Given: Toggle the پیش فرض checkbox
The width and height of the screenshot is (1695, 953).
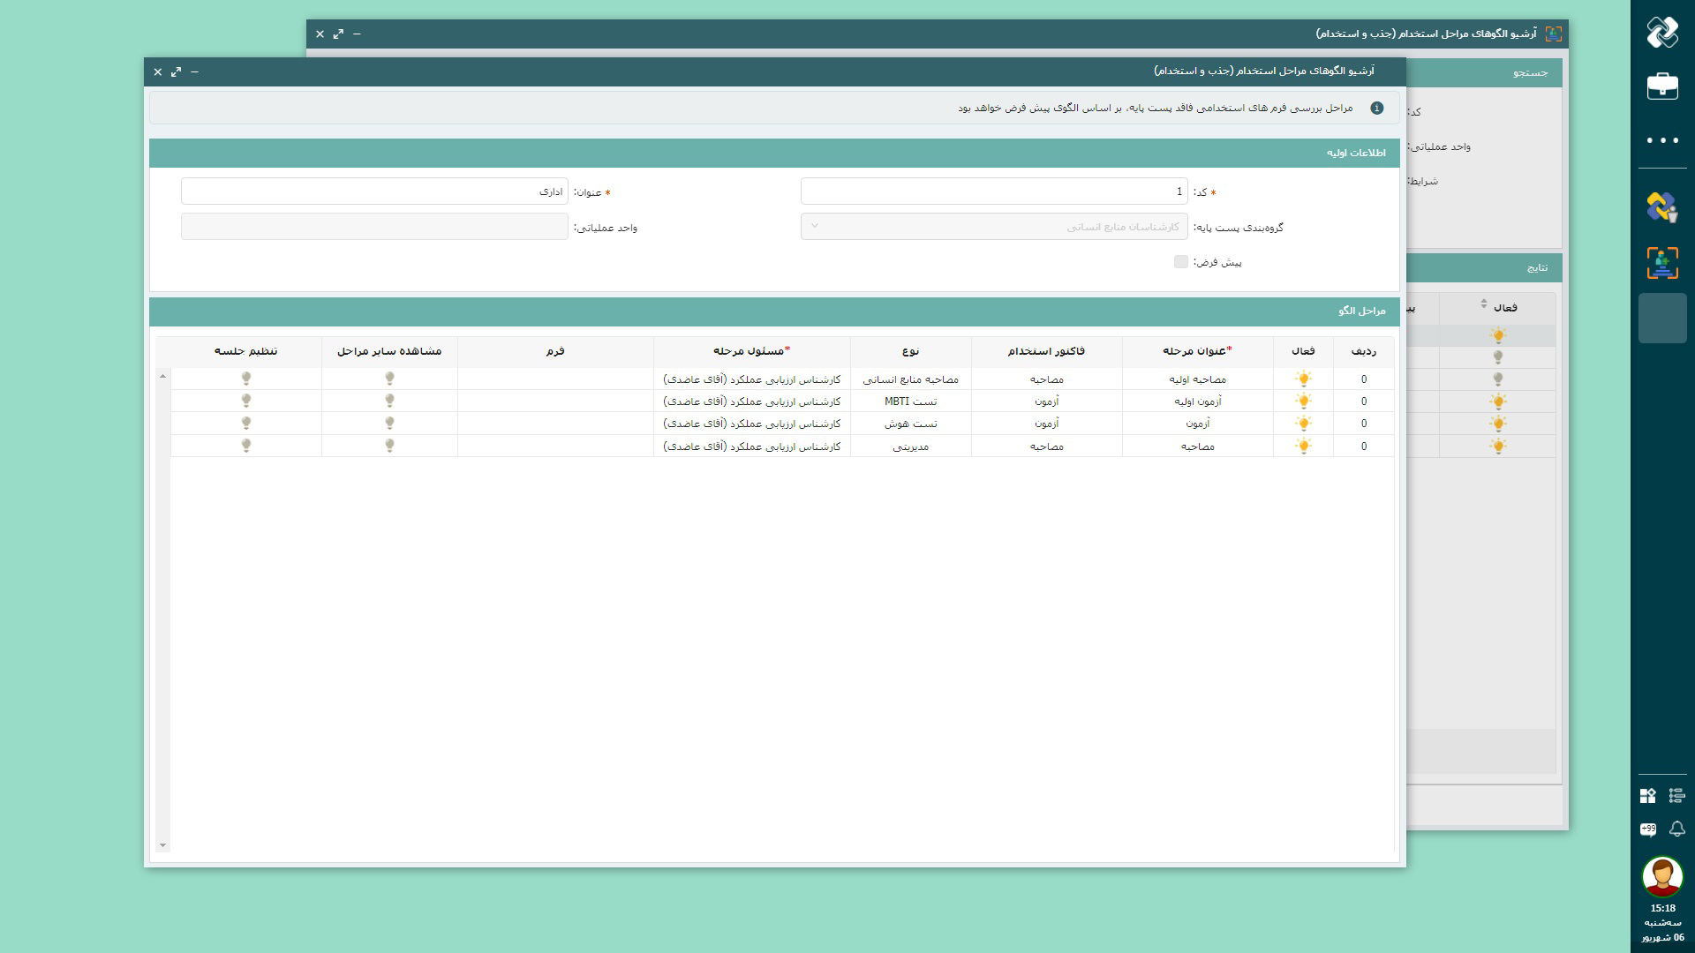Looking at the screenshot, I should point(1180,262).
